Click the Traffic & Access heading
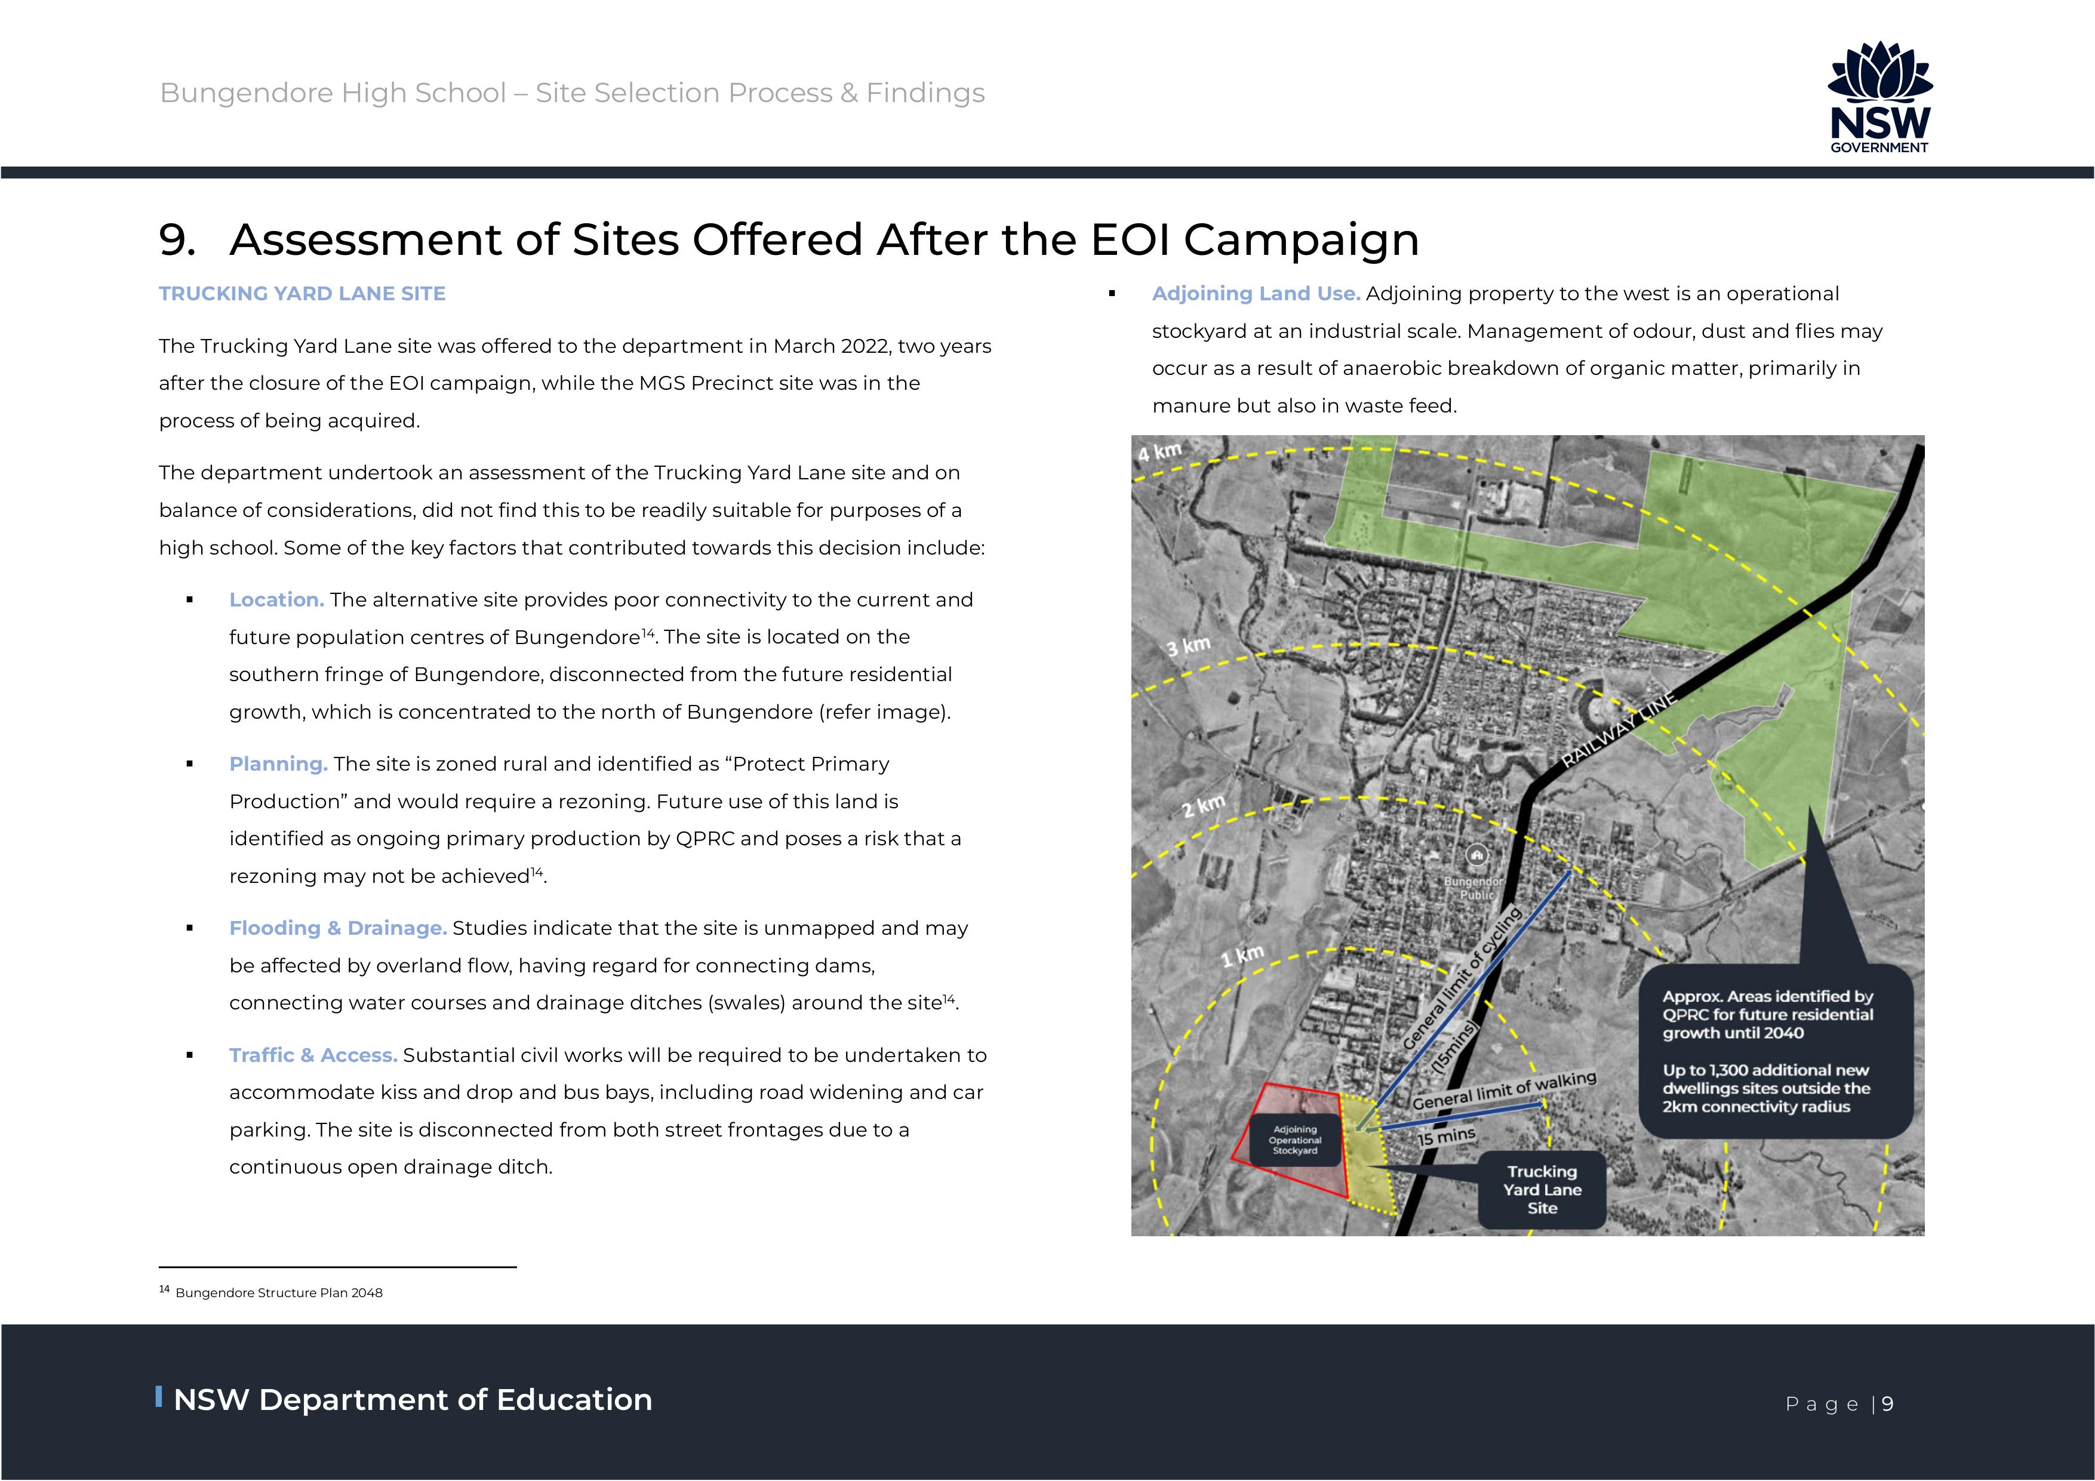 (313, 1055)
